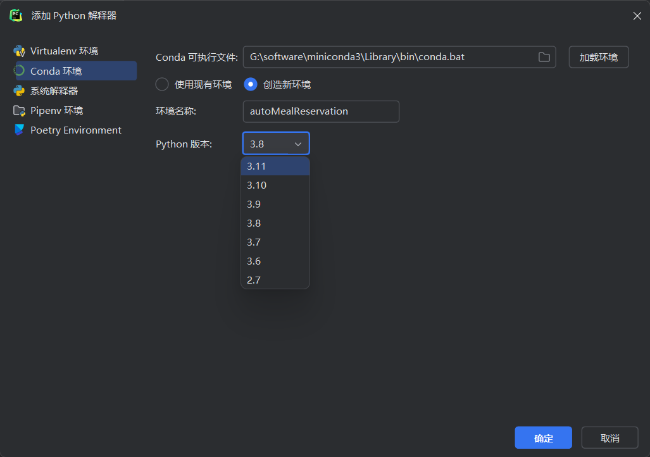Choose Python version 3.7 from list
The image size is (650, 457).
click(x=275, y=242)
